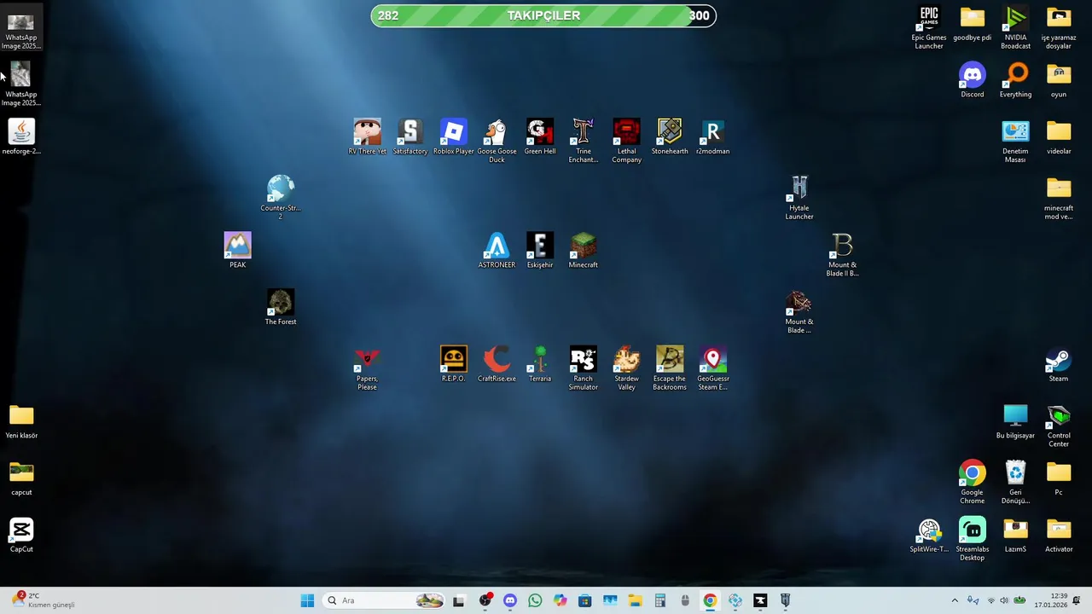Switch to Chrome on the taskbar
This screenshot has width=1092, height=614.
tap(710, 600)
